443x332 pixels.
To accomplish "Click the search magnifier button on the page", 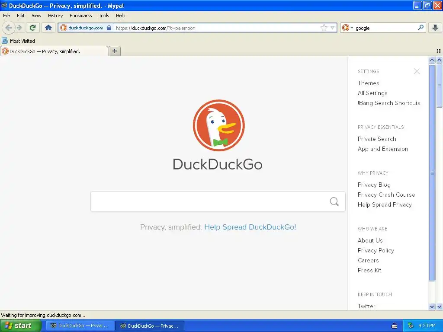I will pos(334,201).
